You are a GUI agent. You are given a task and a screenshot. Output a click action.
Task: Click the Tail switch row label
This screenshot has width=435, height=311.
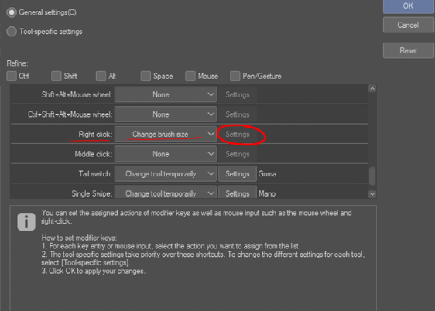pyautogui.click(x=95, y=174)
